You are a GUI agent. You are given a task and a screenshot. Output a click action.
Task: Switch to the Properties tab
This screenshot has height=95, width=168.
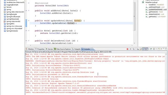40,49
